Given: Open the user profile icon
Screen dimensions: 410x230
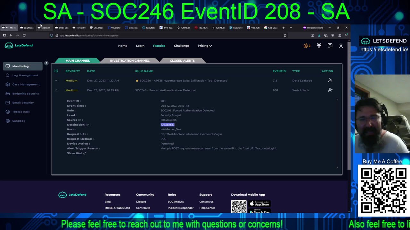Looking at the screenshot, I should click(x=341, y=46).
